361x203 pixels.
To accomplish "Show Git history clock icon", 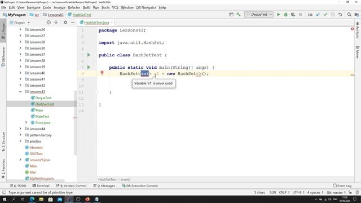I will (x=333, y=15).
